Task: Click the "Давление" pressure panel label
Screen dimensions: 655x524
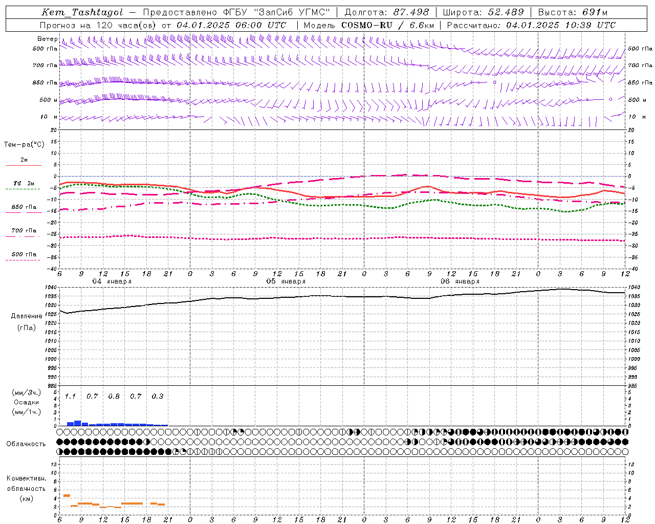Action: [26, 316]
